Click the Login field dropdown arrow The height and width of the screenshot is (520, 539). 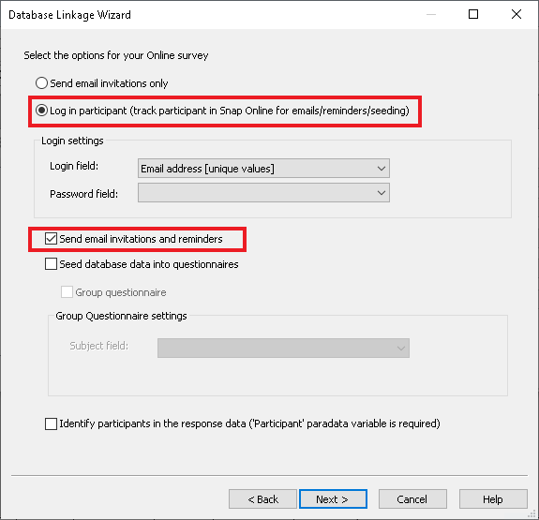point(382,169)
